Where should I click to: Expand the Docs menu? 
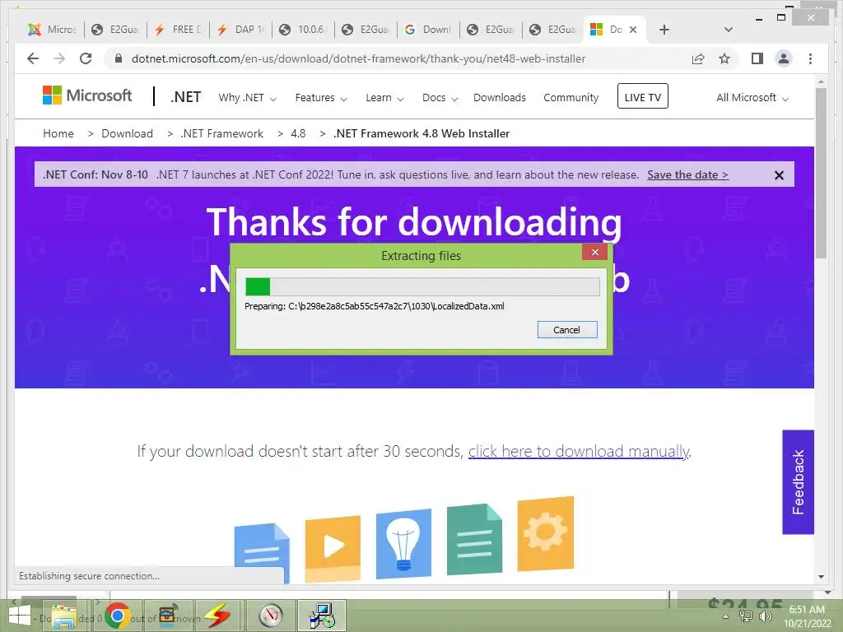pos(440,98)
